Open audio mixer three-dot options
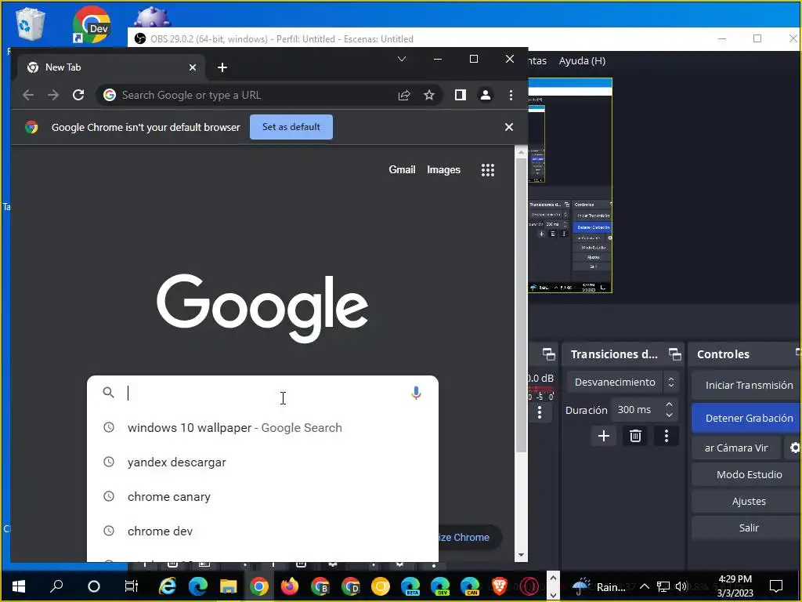Screen dimensions: 802x602 tap(540, 412)
